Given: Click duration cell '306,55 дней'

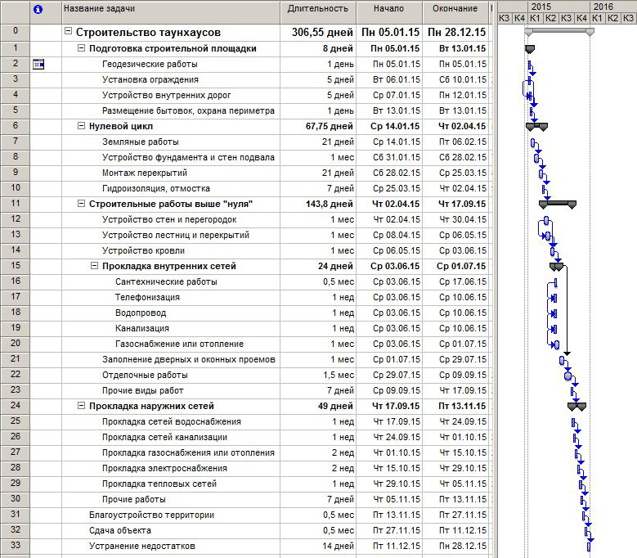Looking at the screenshot, I should click(318, 33).
